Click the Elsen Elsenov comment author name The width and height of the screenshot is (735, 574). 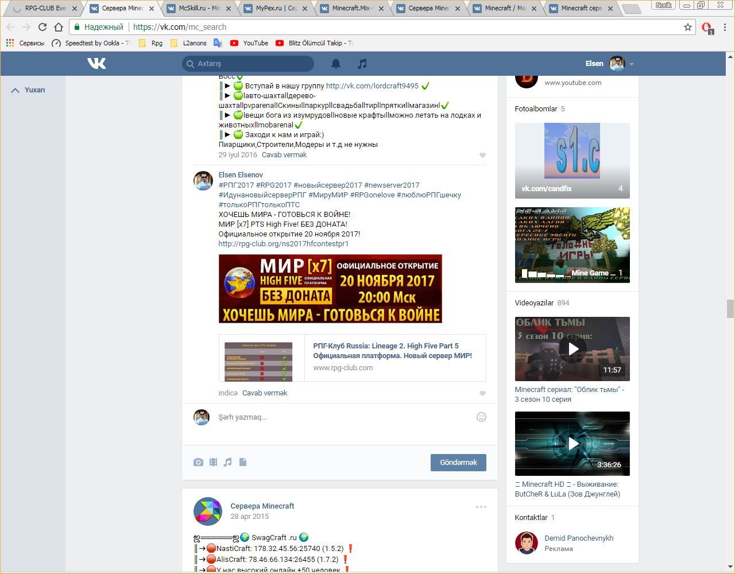[x=241, y=175]
